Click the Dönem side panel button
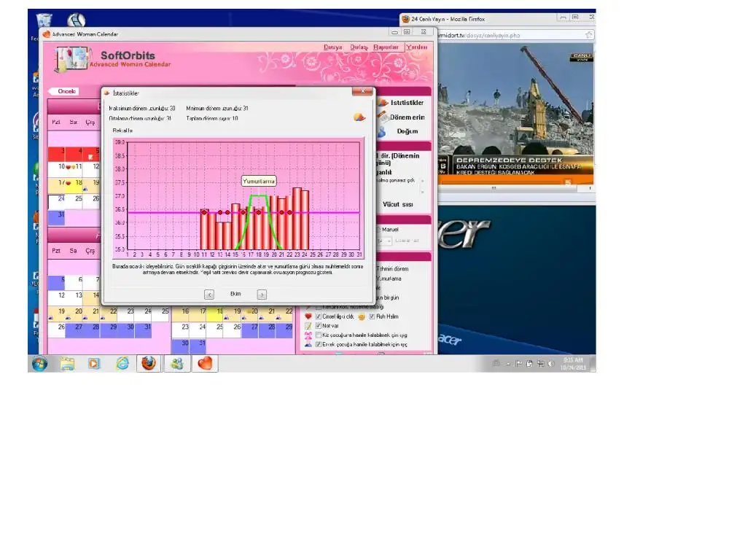Image resolution: width=737 pixels, height=560 pixels. point(407,117)
